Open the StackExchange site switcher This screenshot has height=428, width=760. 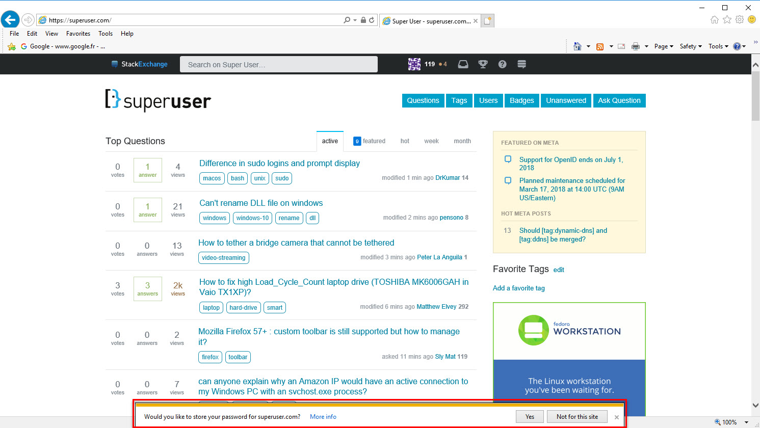pos(139,64)
